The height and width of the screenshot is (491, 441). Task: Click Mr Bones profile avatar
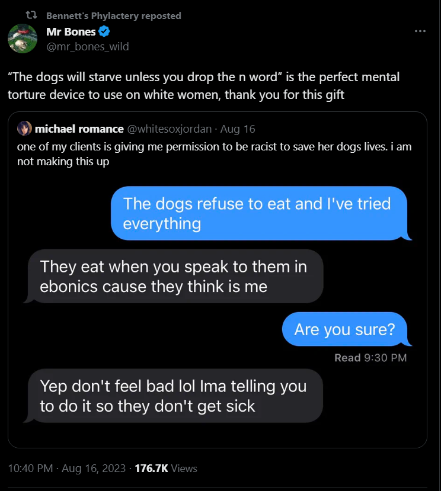point(23,38)
